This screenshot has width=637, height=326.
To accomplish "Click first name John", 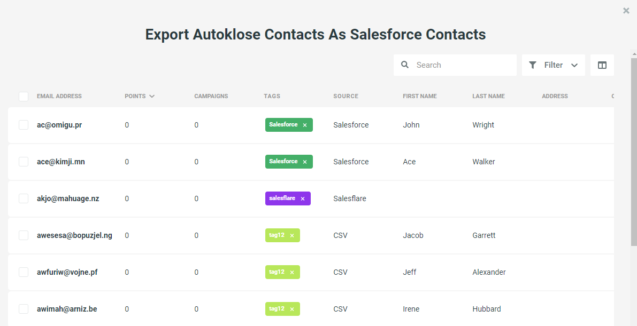I will click(411, 125).
